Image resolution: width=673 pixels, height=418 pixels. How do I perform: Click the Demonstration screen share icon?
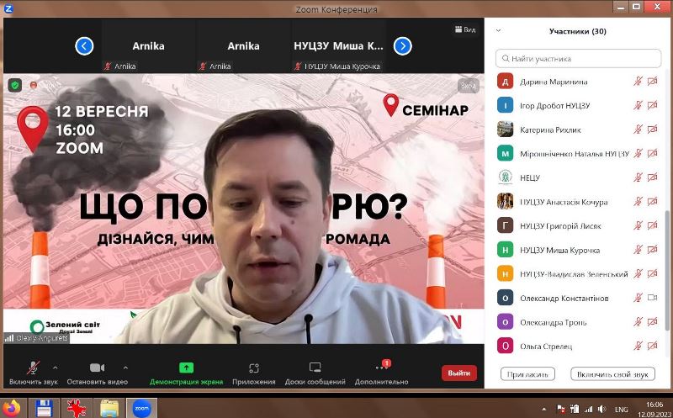(186, 368)
